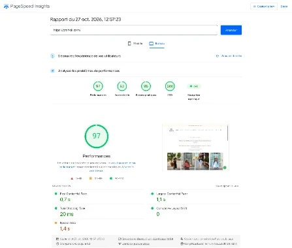Viewport: 292px width, 248px height.
Task: Open the PageSpeed Insights logo home link
Action: 27,7
